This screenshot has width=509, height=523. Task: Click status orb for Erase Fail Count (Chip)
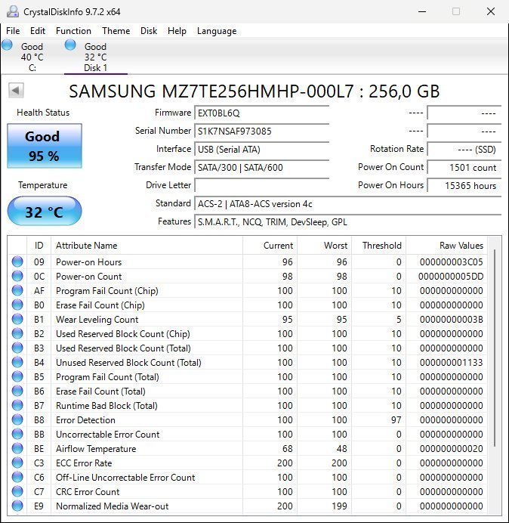pyautogui.click(x=17, y=305)
